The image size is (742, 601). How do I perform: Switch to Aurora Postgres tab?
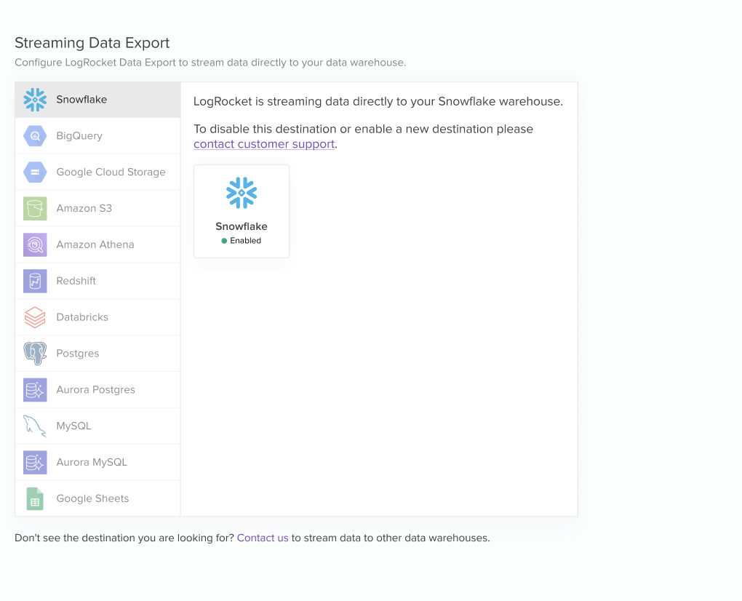[x=98, y=390]
